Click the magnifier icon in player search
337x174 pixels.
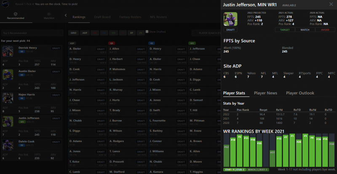pyautogui.click(x=195, y=33)
